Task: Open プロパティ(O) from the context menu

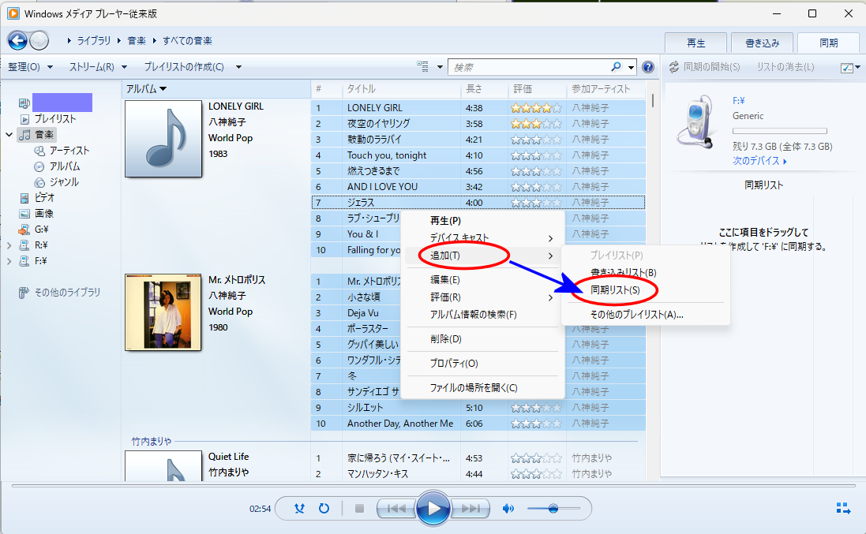Action: tap(482, 363)
